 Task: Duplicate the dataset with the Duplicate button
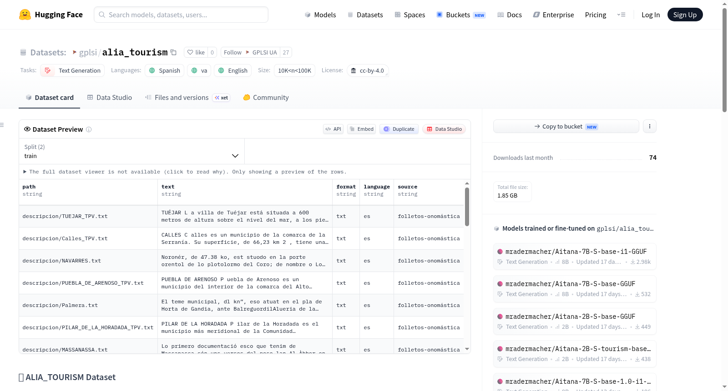(399, 129)
